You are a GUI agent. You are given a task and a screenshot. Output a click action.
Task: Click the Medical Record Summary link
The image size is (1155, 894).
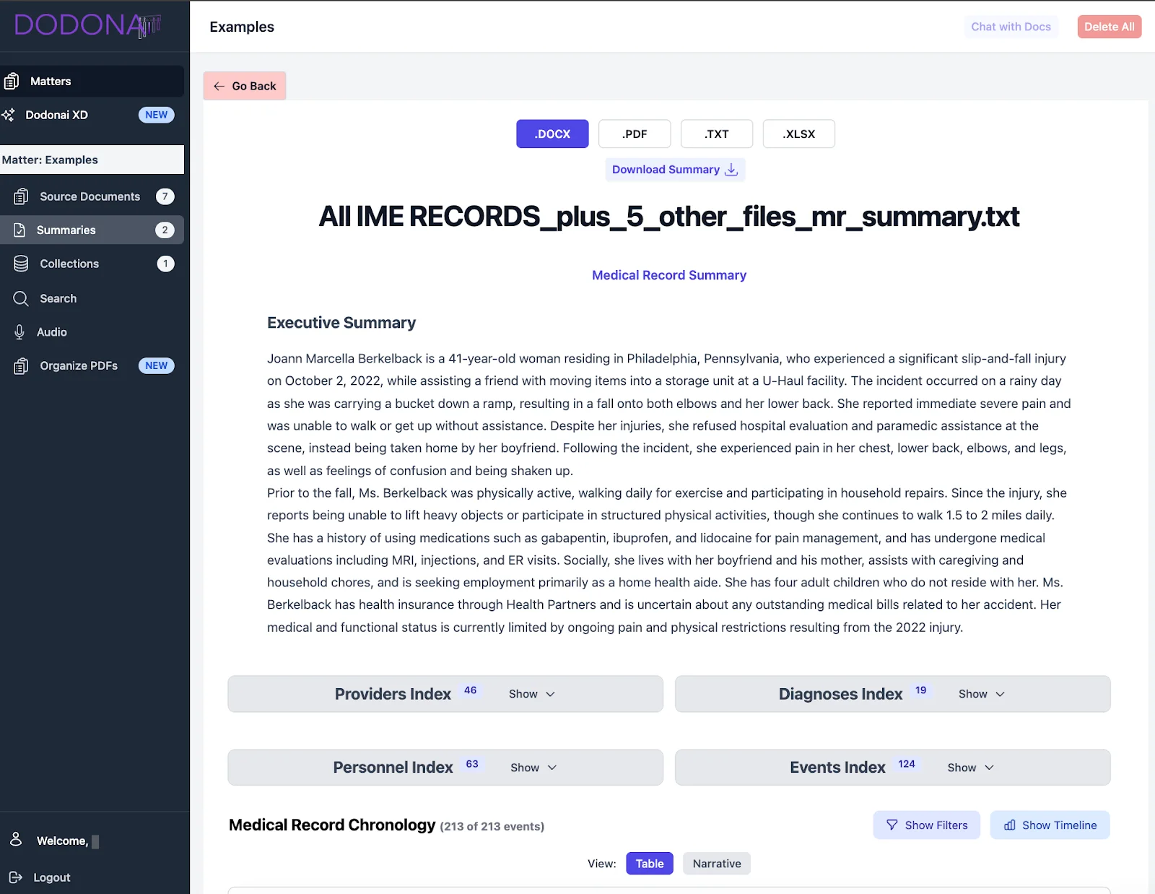(668, 275)
